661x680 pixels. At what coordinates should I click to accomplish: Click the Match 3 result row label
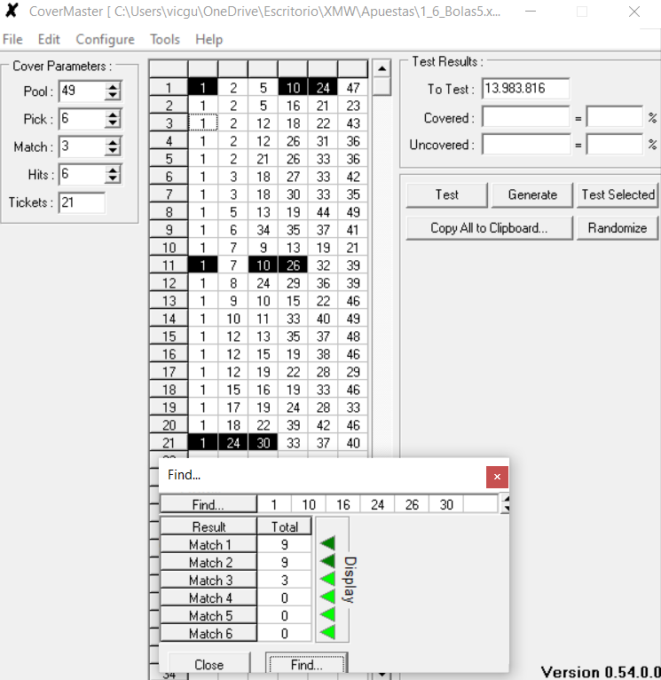[x=209, y=580]
